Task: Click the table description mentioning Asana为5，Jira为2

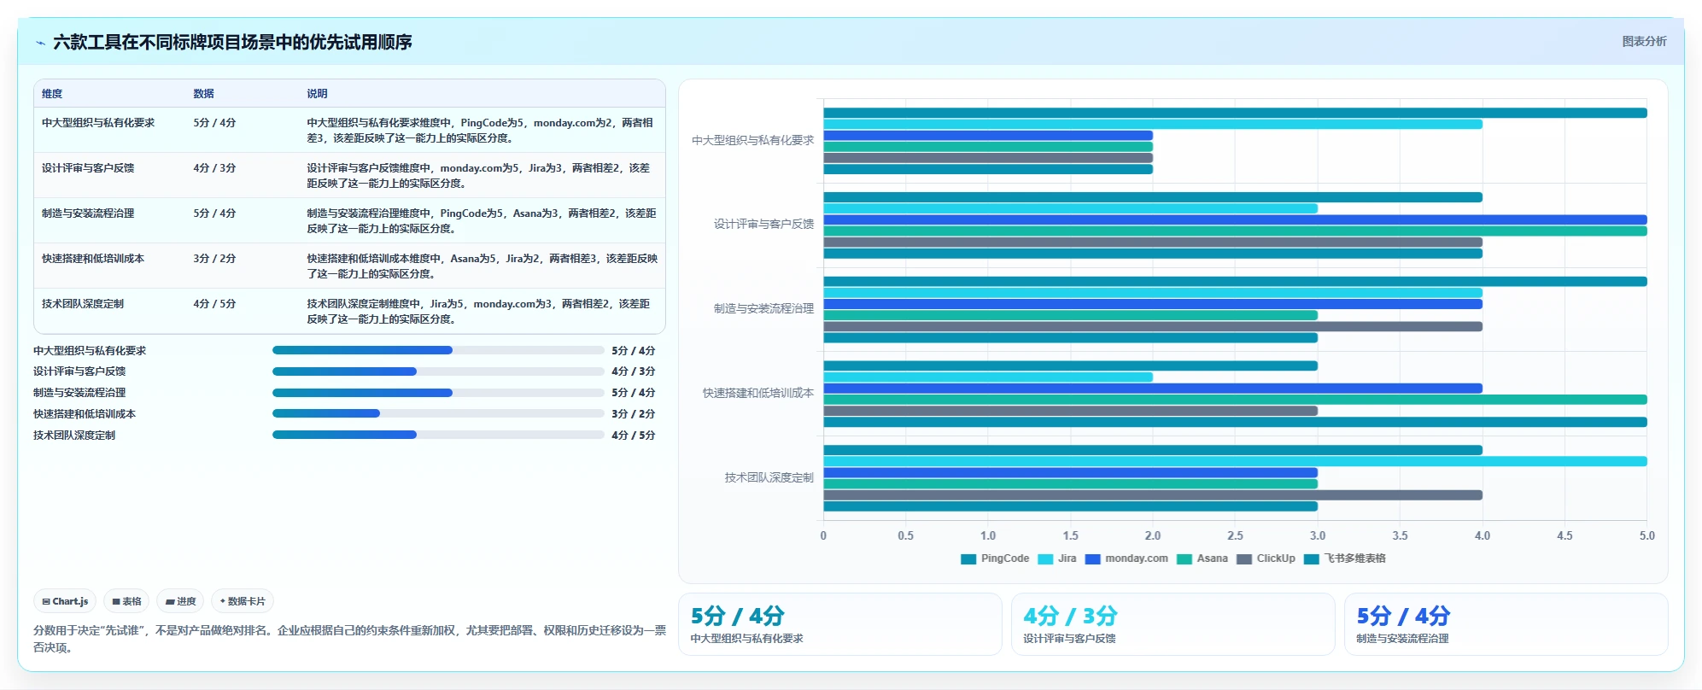Action: click(482, 266)
